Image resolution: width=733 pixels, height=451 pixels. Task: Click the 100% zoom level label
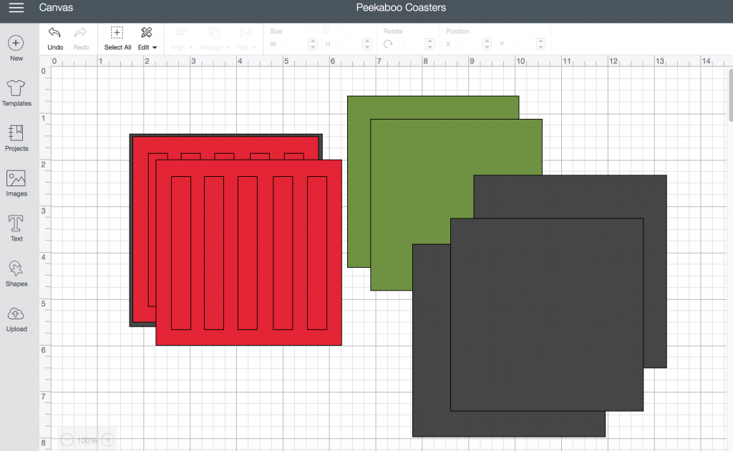click(87, 440)
